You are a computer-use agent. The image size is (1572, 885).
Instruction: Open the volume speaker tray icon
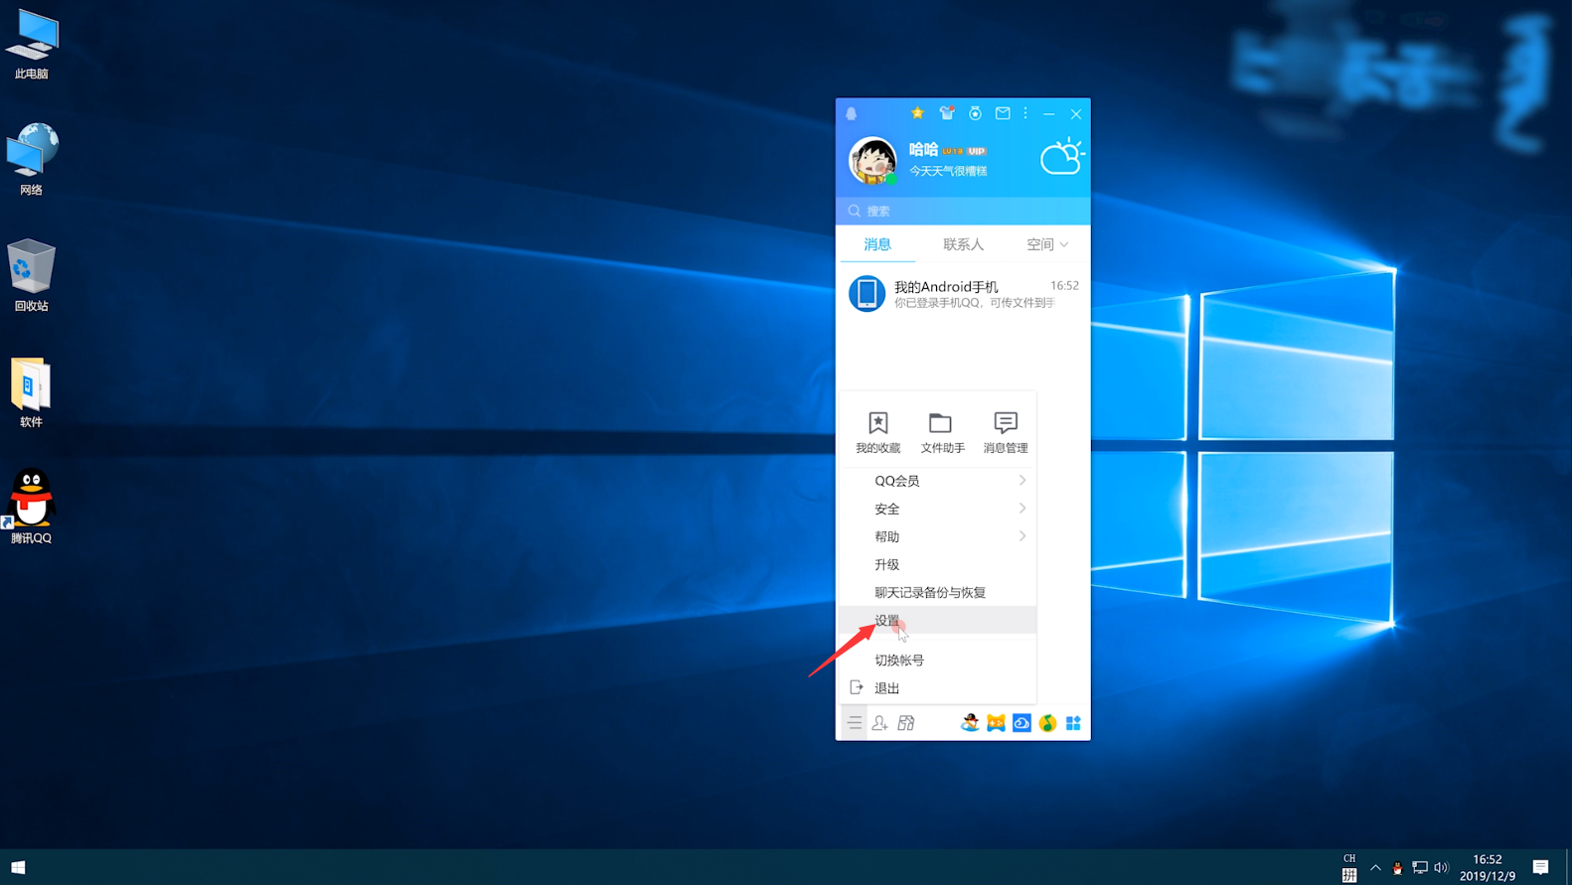[1442, 867]
